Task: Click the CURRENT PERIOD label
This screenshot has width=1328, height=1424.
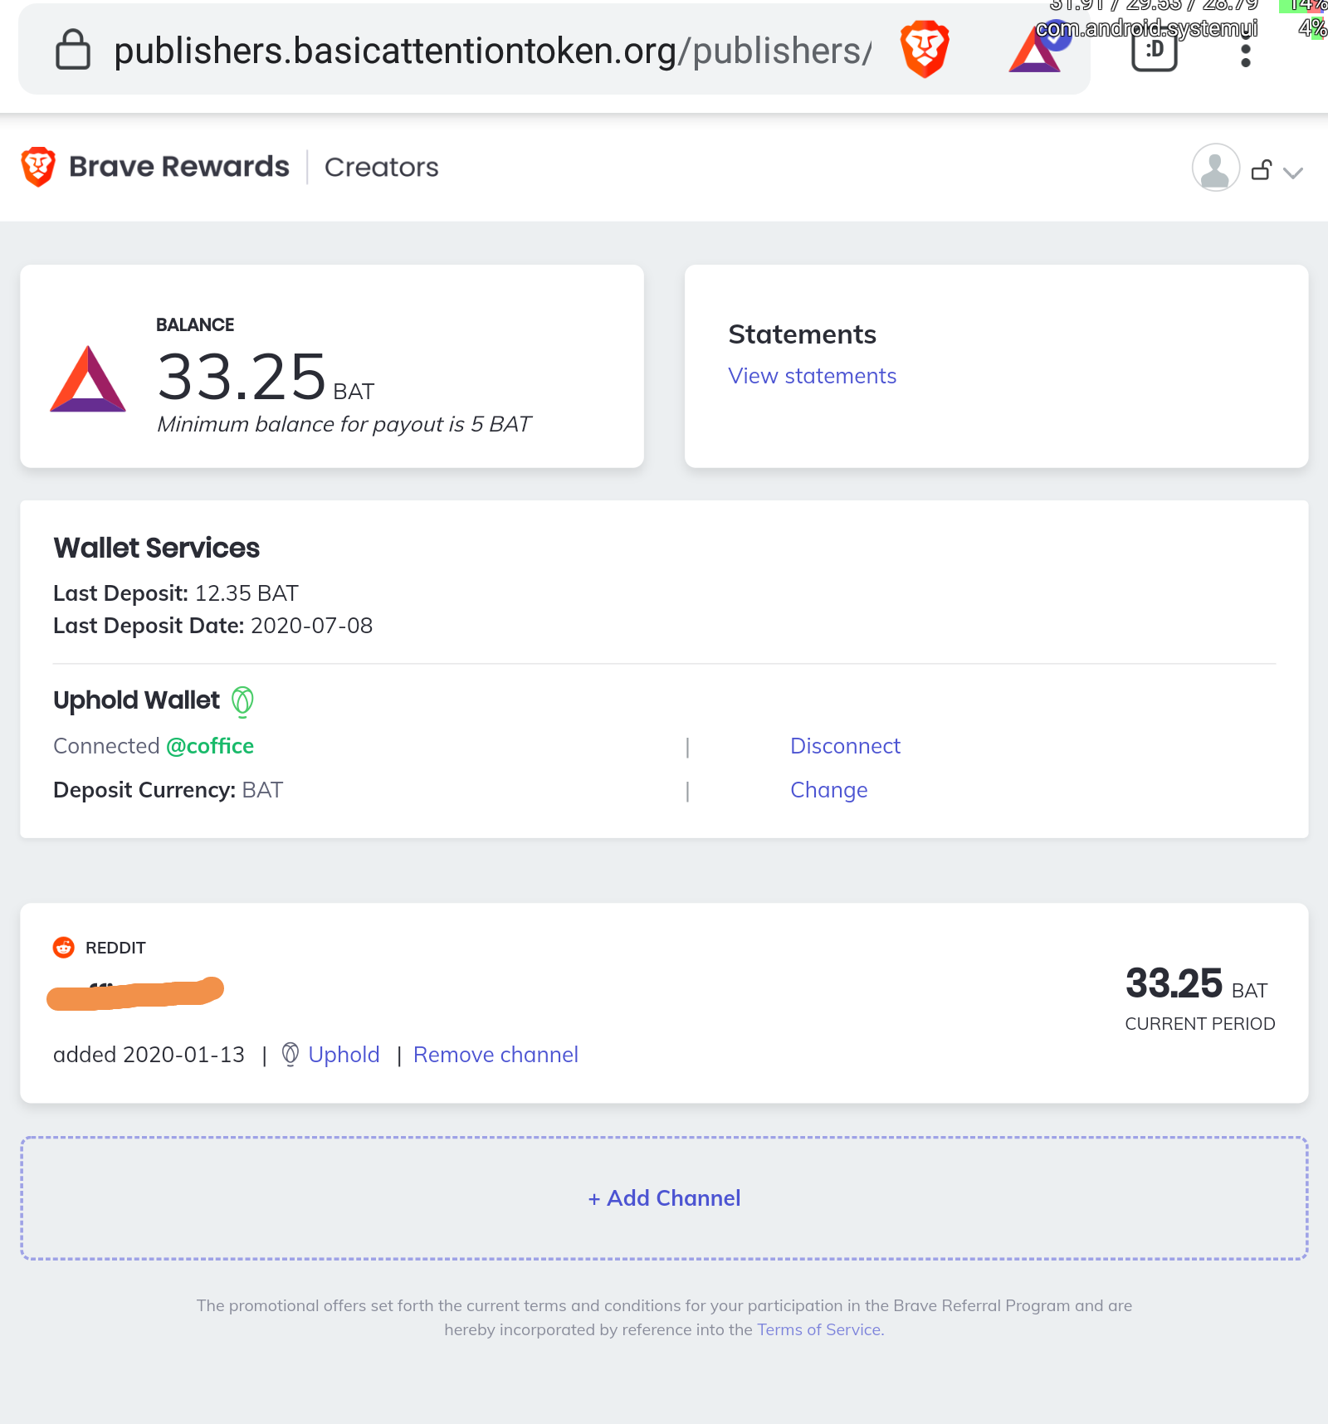Action: (1200, 1024)
